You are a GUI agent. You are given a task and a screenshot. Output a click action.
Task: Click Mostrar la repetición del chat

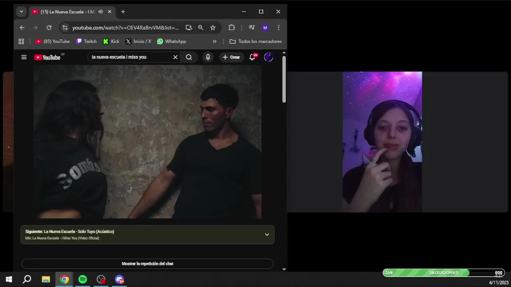tap(147, 264)
